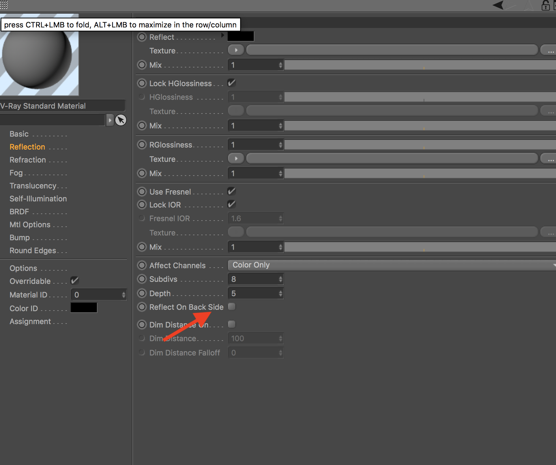This screenshot has width=556, height=465.
Task: Click the Material ID input field
Action: 99,295
